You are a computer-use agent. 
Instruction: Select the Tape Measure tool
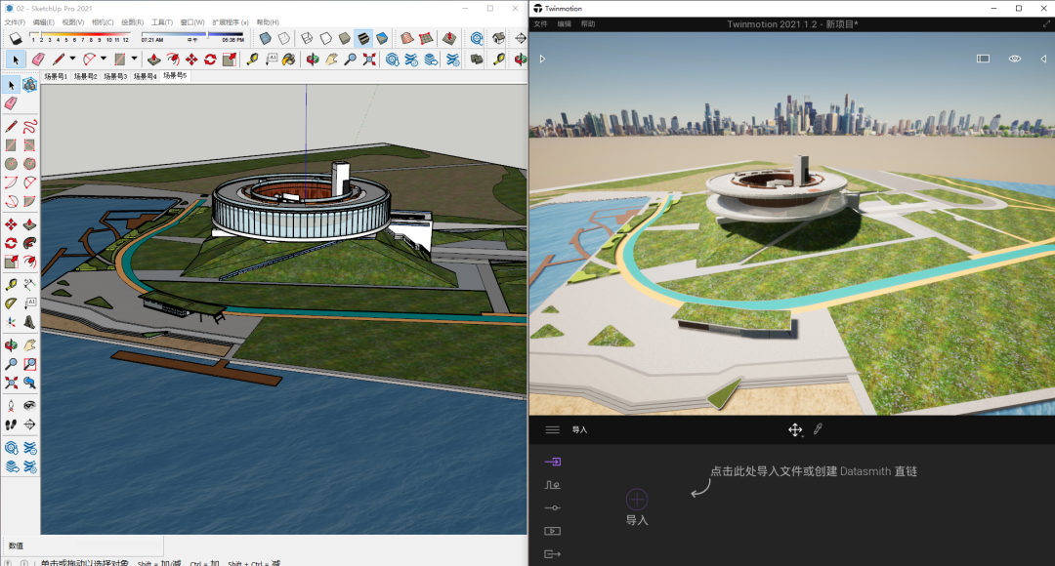pos(252,60)
